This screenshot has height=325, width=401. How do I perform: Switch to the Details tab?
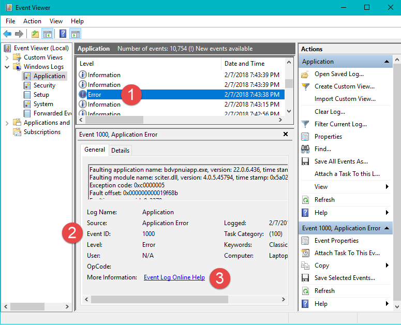120,150
